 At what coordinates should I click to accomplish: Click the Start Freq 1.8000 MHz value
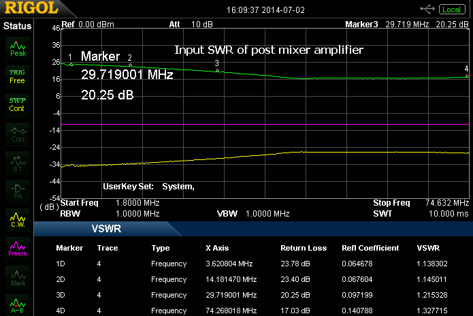(x=140, y=203)
